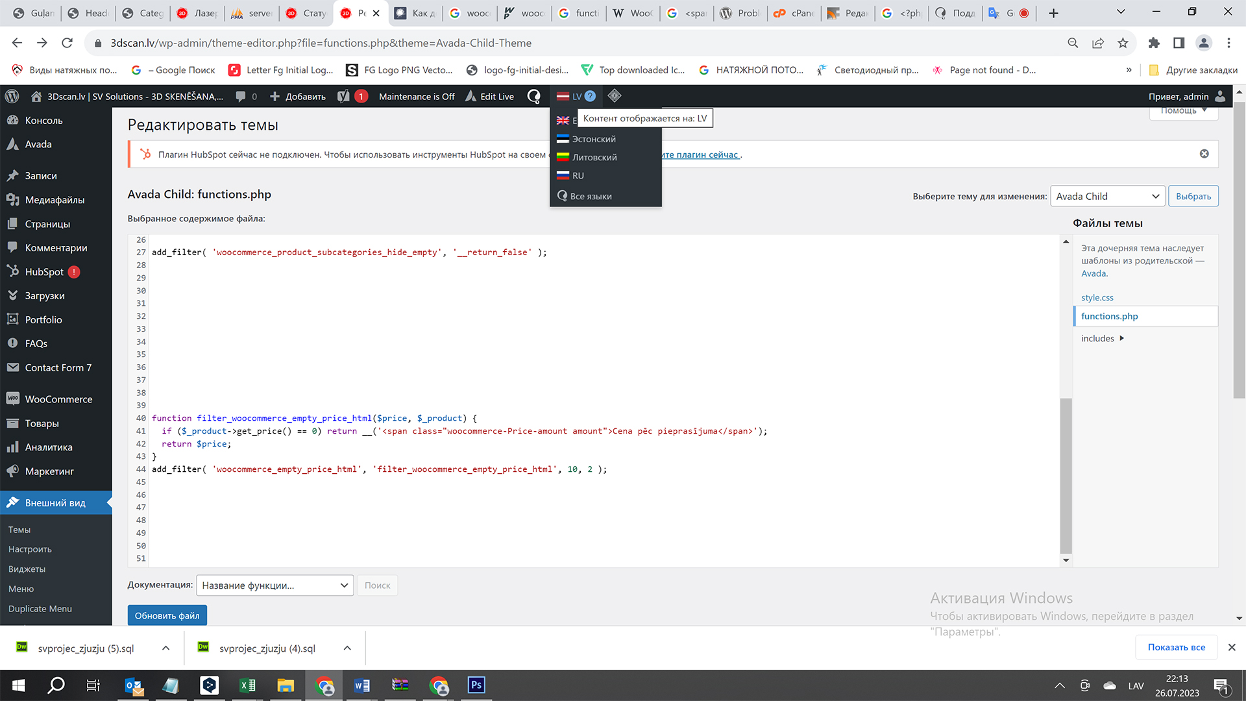
Task: Bookmark this page with the star icon
Action: coord(1123,43)
